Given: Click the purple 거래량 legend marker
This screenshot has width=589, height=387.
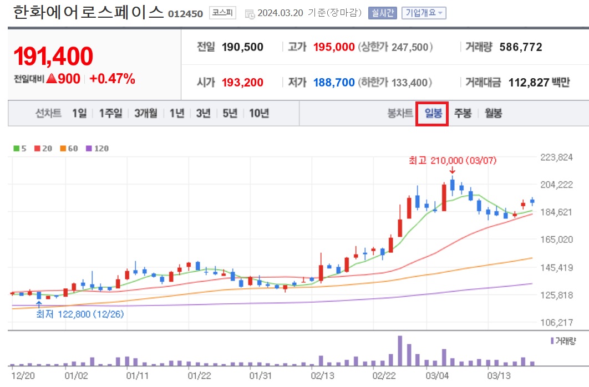Looking at the screenshot, I should (x=552, y=341).
